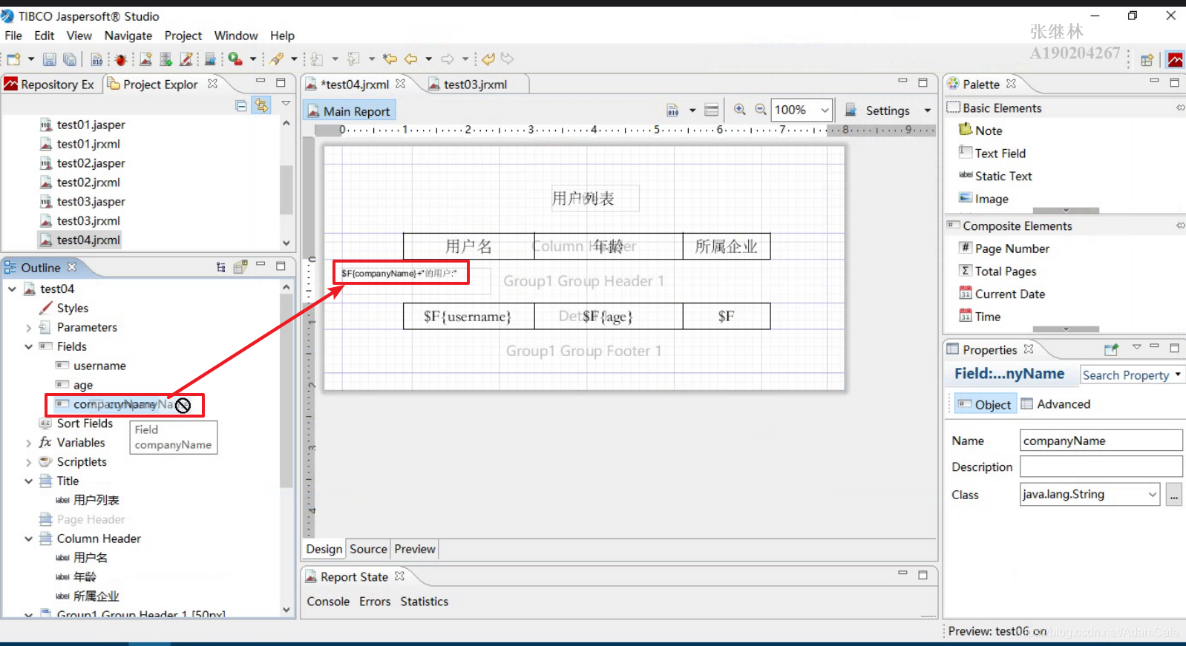This screenshot has height=646, width=1186.
Task: Select $F{username} text field on canvas
Action: pyautogui.click(x=468, y=317)
